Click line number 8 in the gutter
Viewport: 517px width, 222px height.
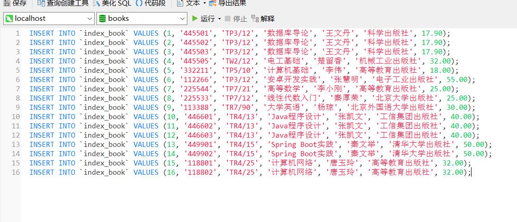(18, 98)
